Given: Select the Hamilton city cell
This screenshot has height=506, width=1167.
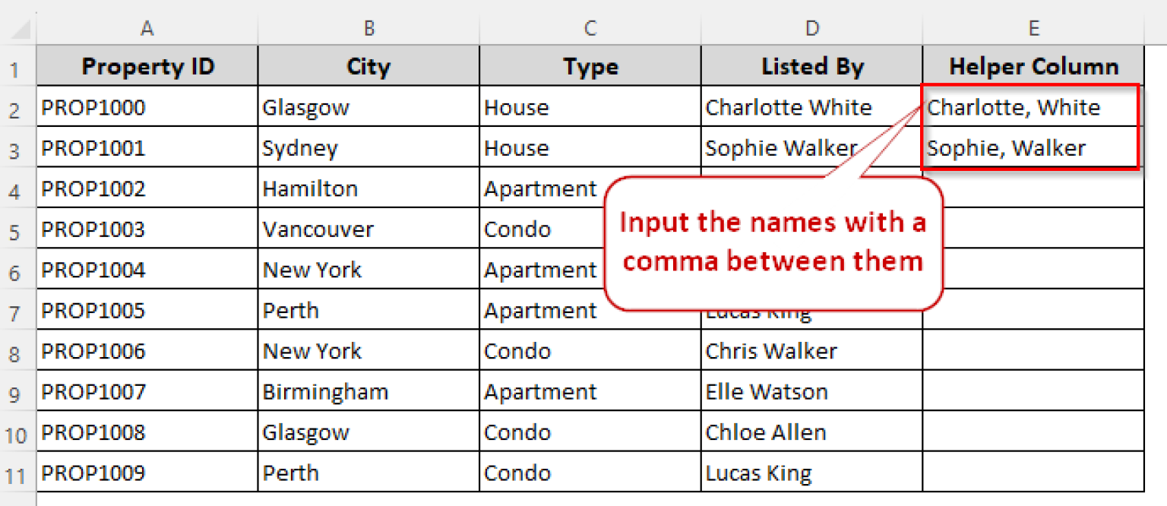Looking at the screenshot, I should tap(368, 188).
